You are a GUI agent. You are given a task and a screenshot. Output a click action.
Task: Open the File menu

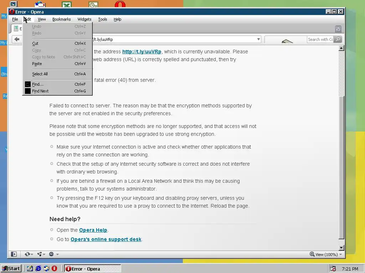click(x=15, y=19)
